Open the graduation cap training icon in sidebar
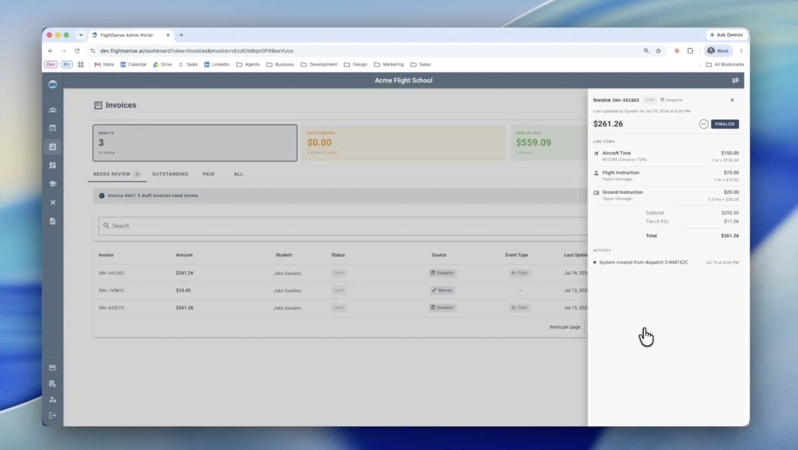 point(53,184)
